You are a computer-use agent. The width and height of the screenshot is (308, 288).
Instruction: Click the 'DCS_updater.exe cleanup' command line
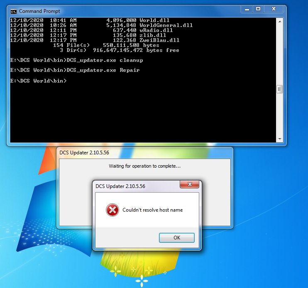[x=77, y=60]
